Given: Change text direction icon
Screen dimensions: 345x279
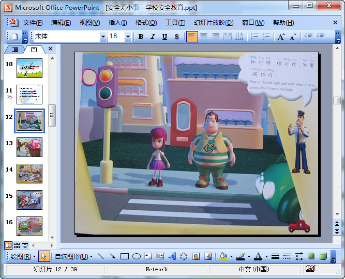Looking at the screenshot, I should [239, 37].
